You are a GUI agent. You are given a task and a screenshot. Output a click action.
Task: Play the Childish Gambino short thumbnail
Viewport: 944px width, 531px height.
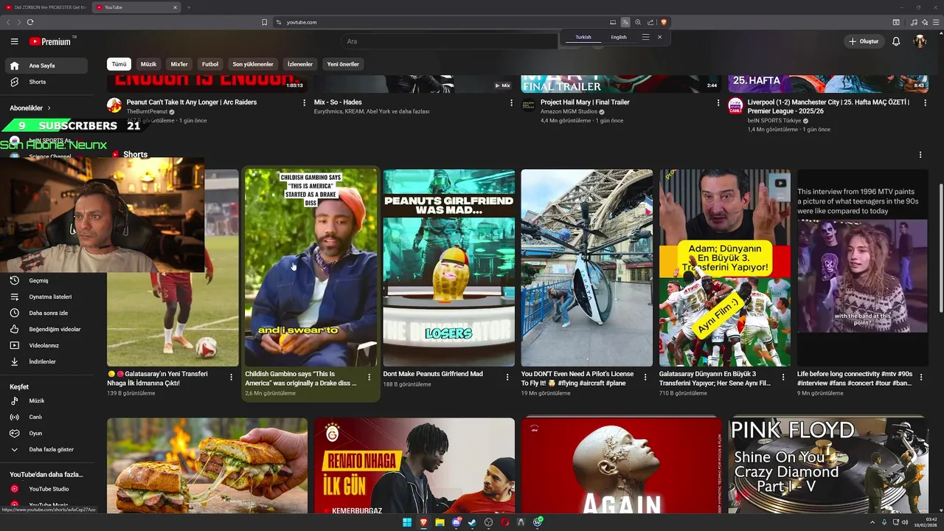(x=310, y=268)
